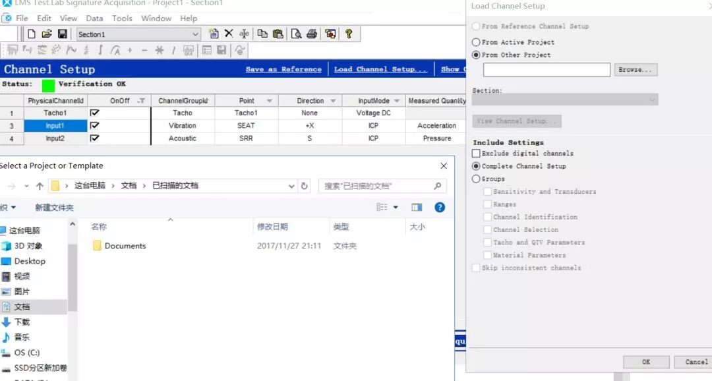Go up one folder level arrow
The image size is (712, 381).
coord(40,186)
